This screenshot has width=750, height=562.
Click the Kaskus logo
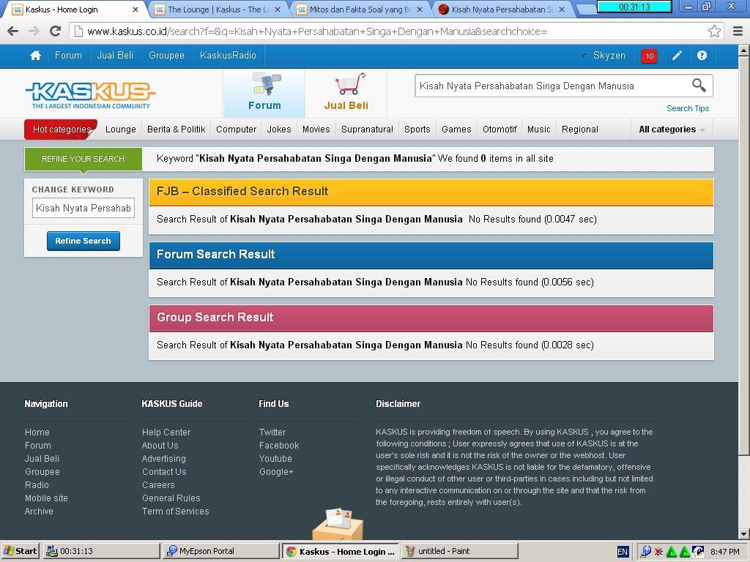(x=90, y=94)
